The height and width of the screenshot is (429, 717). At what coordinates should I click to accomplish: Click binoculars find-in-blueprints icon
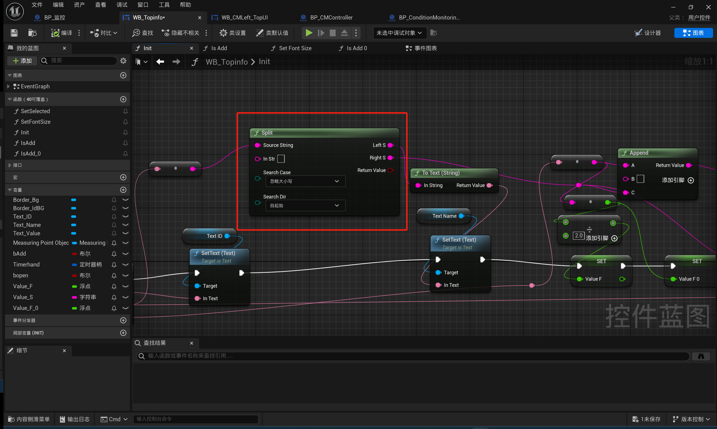click(x=701, y=356)
